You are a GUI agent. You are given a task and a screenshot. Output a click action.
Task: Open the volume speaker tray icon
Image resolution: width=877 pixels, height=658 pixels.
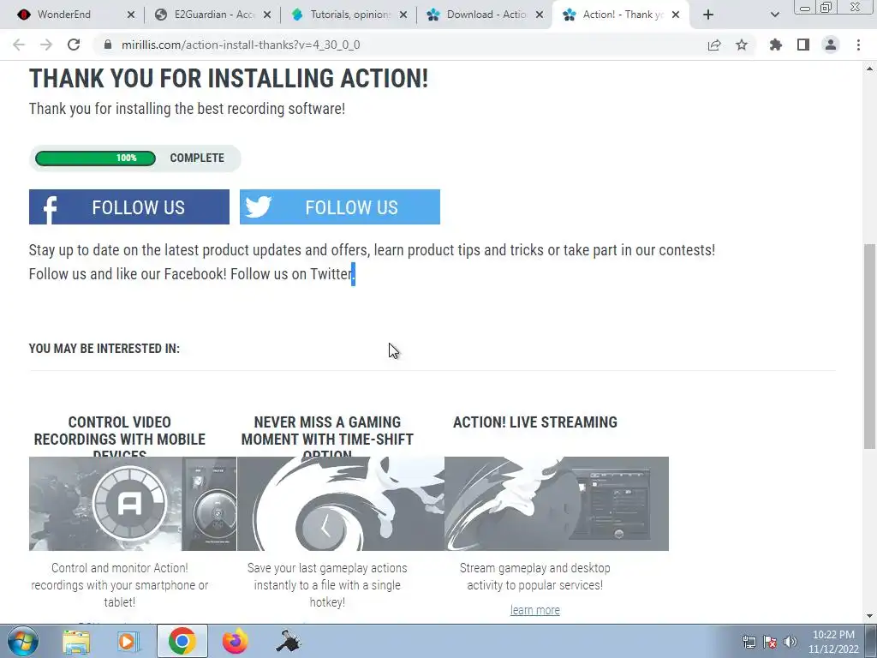pyautogui.click(x=790, y=642)
